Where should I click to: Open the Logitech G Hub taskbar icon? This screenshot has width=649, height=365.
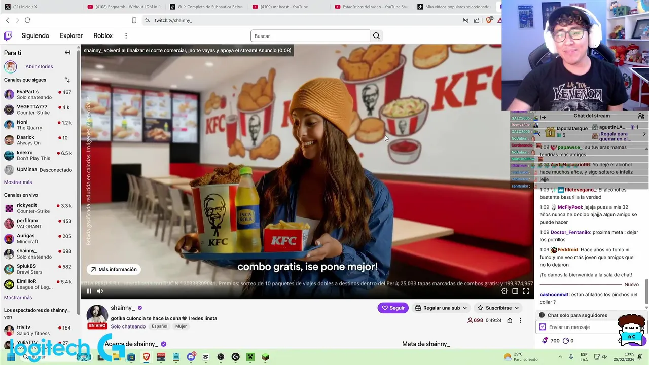[x=235, y=357]
